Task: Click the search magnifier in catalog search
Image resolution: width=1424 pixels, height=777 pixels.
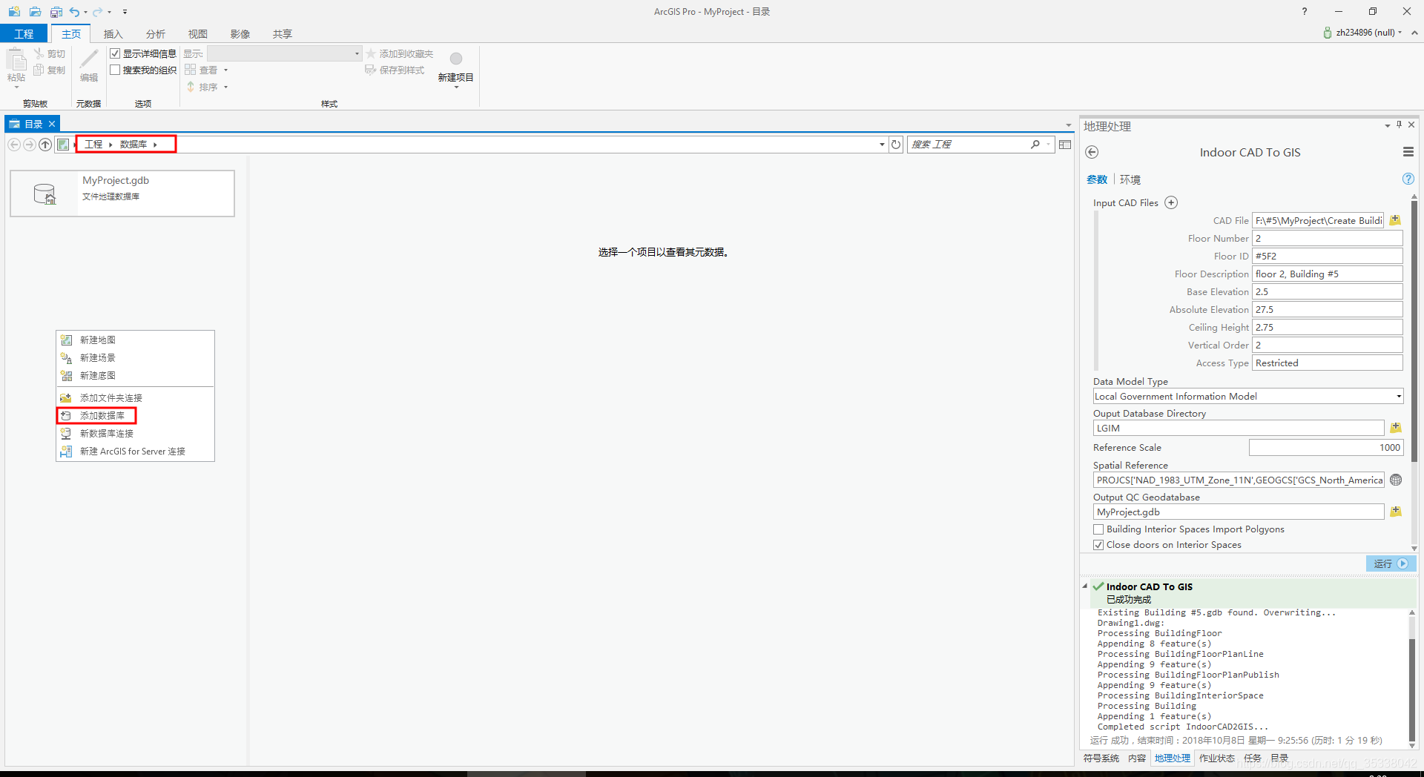Action: pos(1035,144)
